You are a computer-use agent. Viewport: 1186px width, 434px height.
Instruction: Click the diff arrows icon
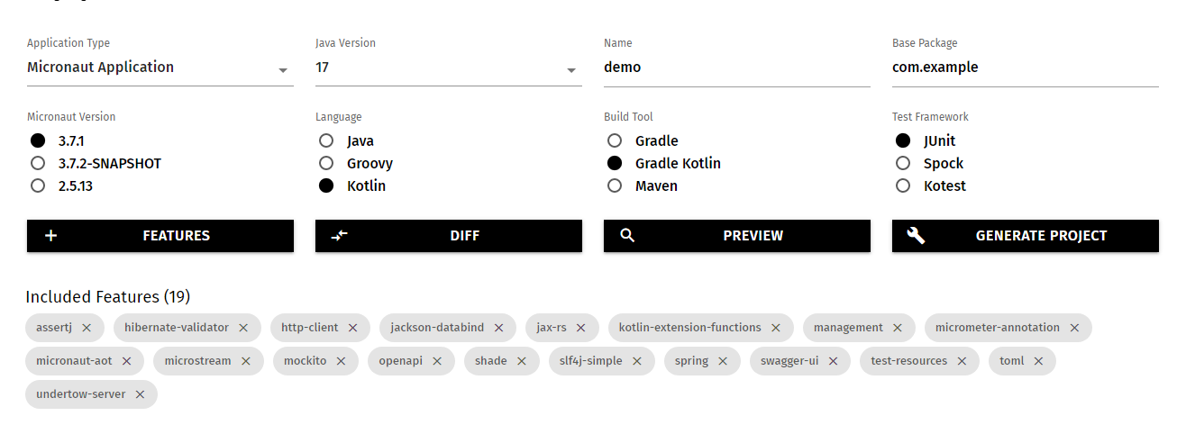[x=339, y=236]
